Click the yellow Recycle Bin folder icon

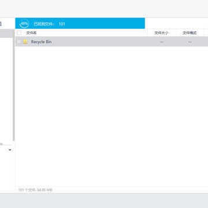coord(25,42)
